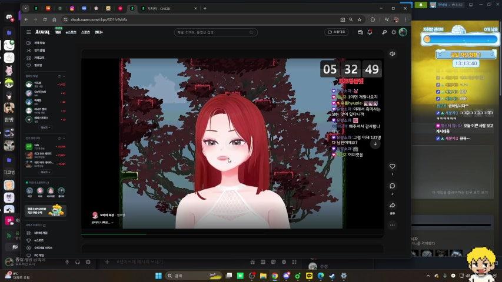
Task: Open the Chzzk hamburger menu
Action: point(29,32)
